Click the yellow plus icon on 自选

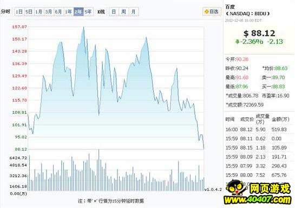pyautogui.click(x=207, y=12)
